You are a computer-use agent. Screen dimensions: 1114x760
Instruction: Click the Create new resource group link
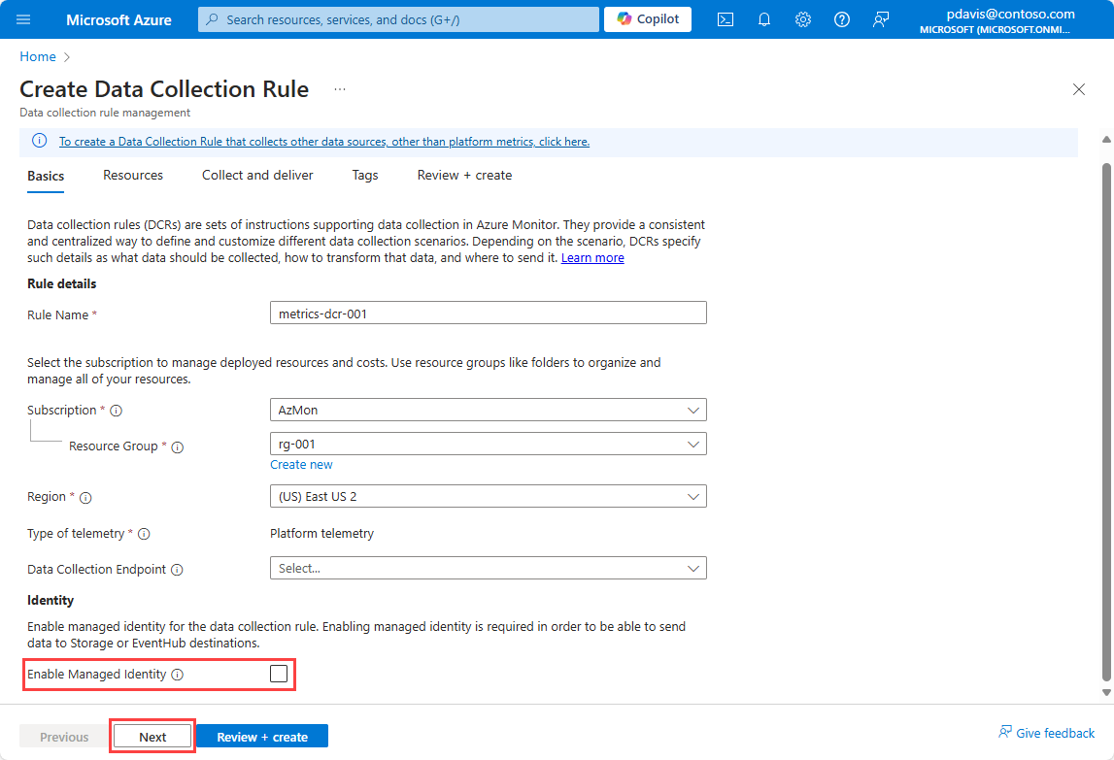[301, 465]
